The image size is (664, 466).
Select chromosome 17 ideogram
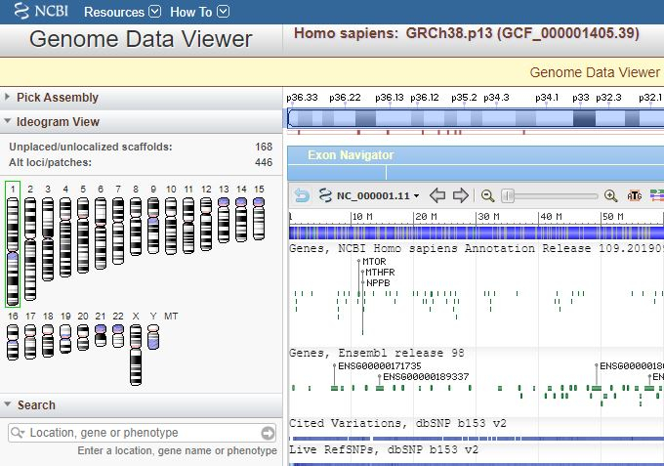(x=30, y=342)
